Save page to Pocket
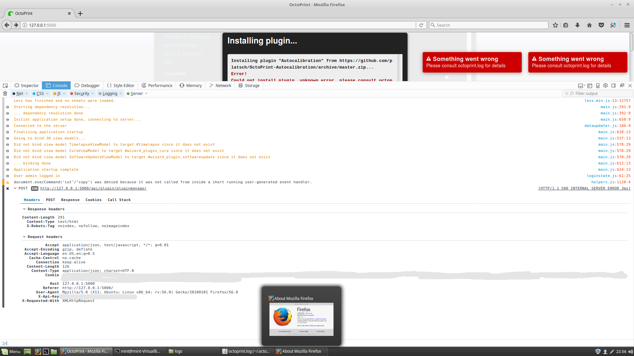634x356 pixels. (601, 25)
